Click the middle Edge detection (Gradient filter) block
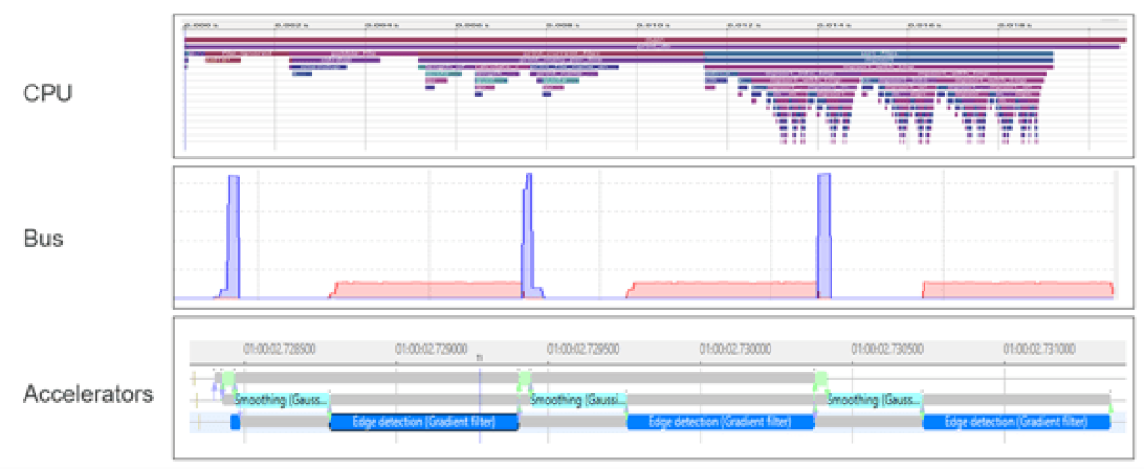 click(720, 423)
